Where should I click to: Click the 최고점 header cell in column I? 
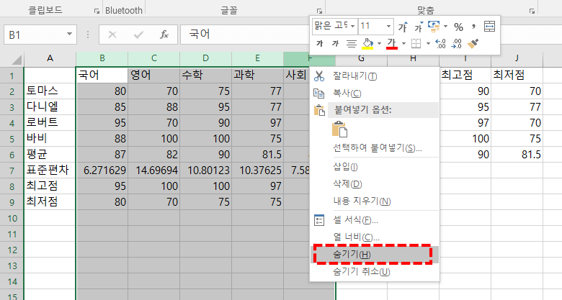coord(465,75)
